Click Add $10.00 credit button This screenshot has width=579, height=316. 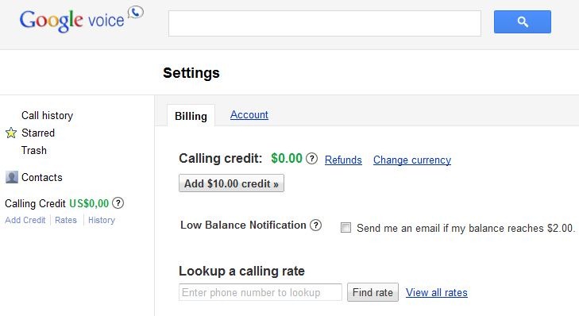[x=232, y=183]
